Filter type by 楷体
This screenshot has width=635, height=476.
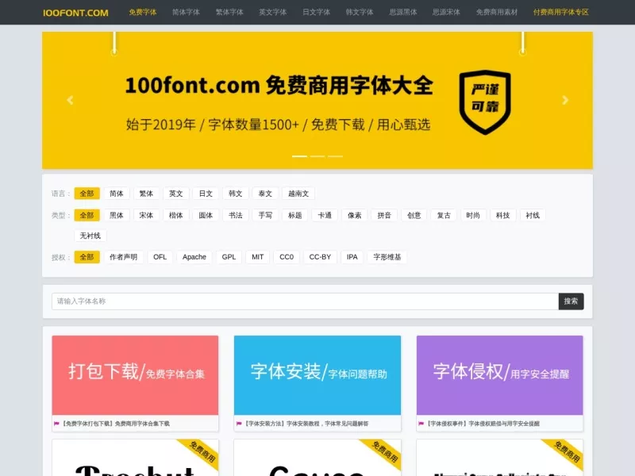click(175, 215)
